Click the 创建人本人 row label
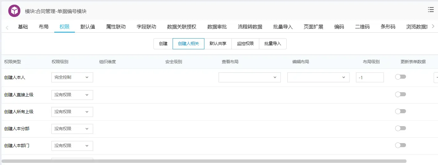This screenshot has height=165, width=438. [14, 77]
